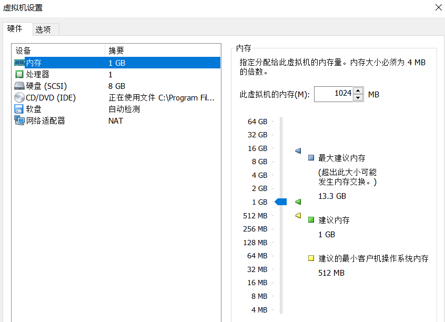Click the memory slider track near 4 GB

pos(281,175)
